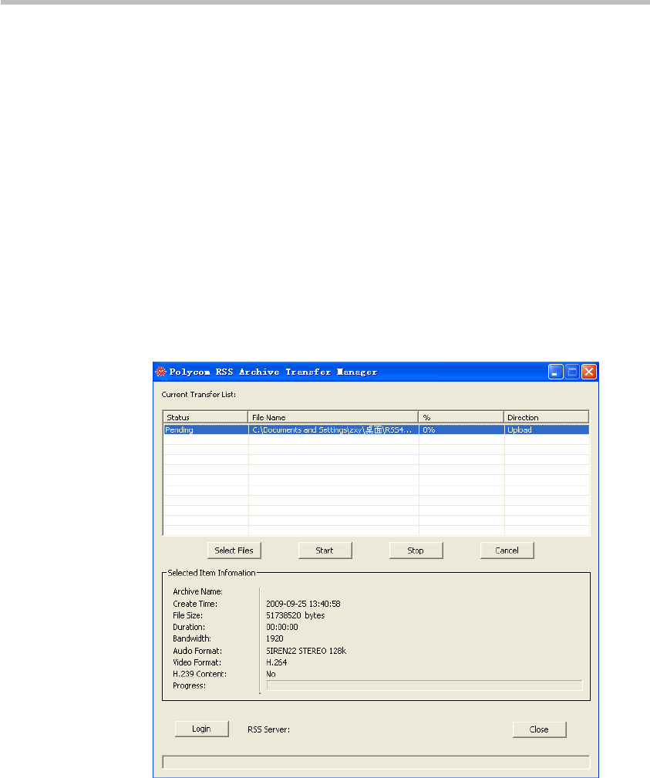Click the H.239 Content value No
Viewport: 650px width, 778px height.
click(271, 674)
